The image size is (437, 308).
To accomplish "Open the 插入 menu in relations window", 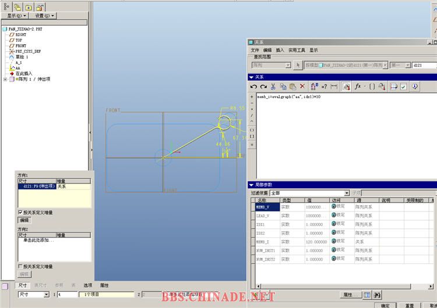I will [280, 51].
